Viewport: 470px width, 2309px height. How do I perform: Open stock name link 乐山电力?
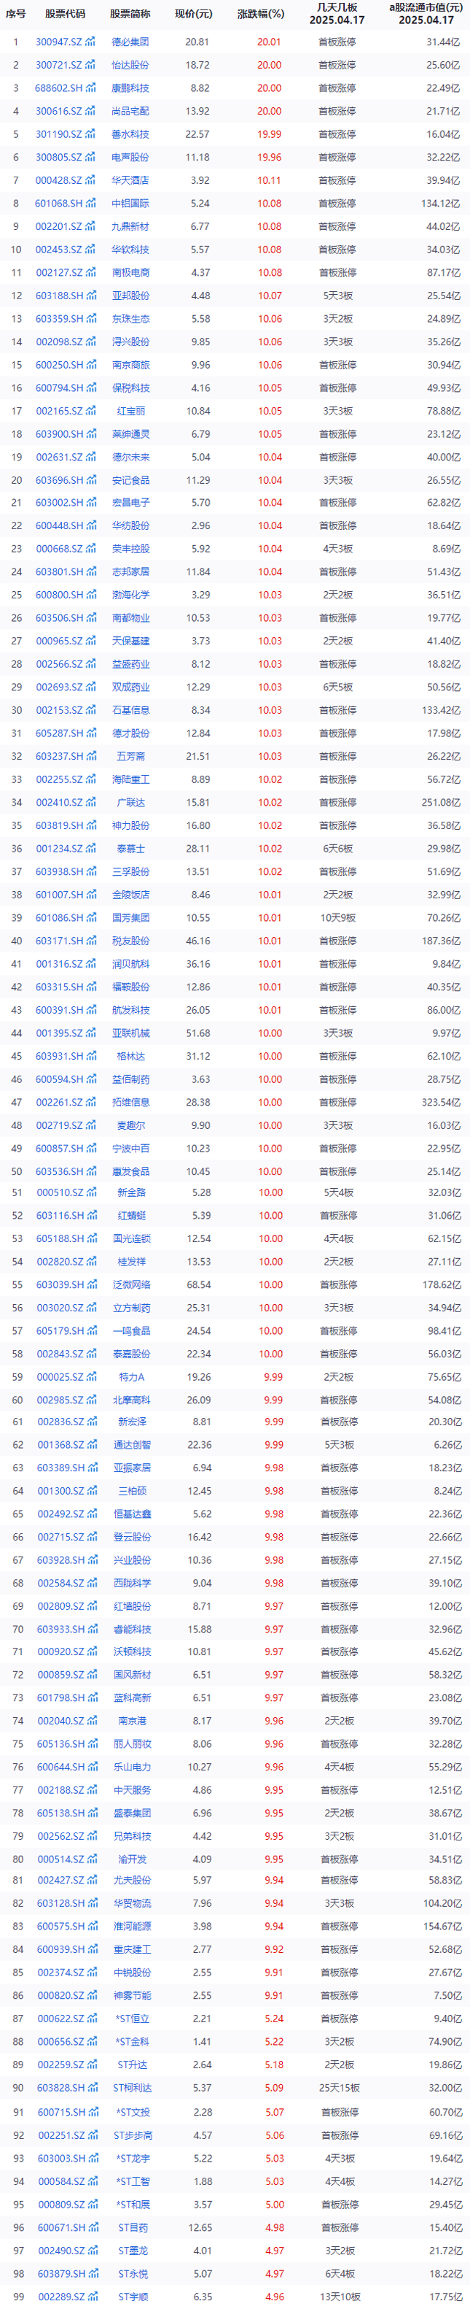coord(133,1767)
